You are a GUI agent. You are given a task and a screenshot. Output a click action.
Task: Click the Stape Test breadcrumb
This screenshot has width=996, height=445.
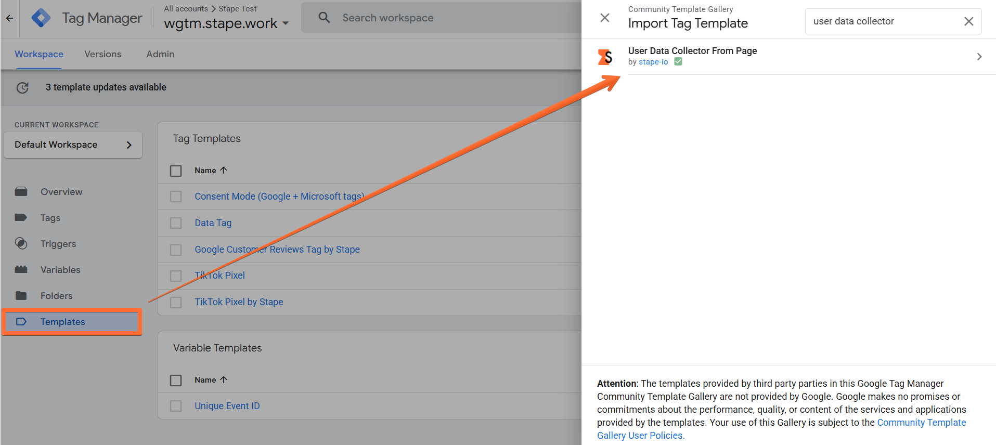[238, 9]
